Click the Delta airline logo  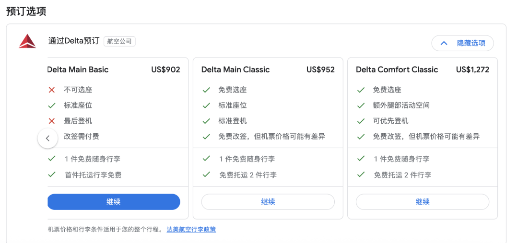click(x=27, y=42)
